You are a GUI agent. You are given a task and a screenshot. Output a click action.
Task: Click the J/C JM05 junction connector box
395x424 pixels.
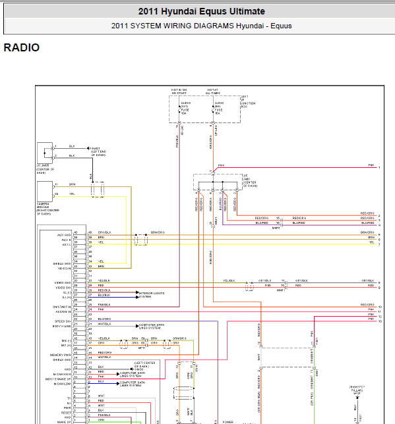coord(45,153)
